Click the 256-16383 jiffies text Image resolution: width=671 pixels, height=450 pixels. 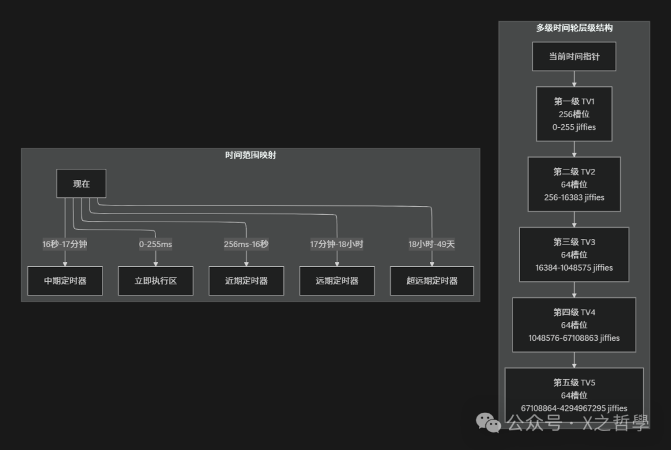574,197
